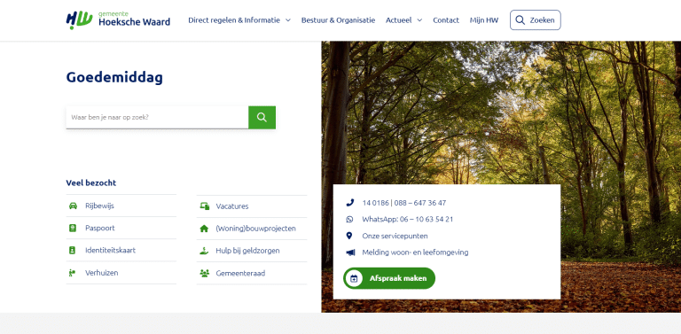Click the Zoeken button in header
Viewport: 681px width, 334px height.
[536, 20]
